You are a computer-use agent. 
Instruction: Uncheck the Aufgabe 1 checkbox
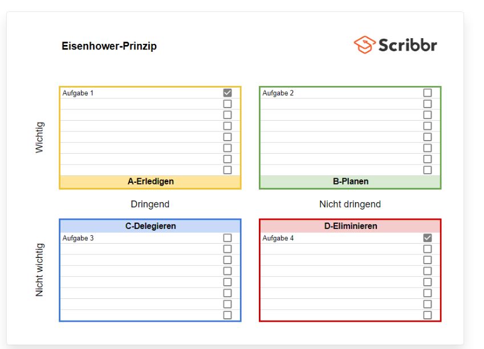click(x=227, y=93)
